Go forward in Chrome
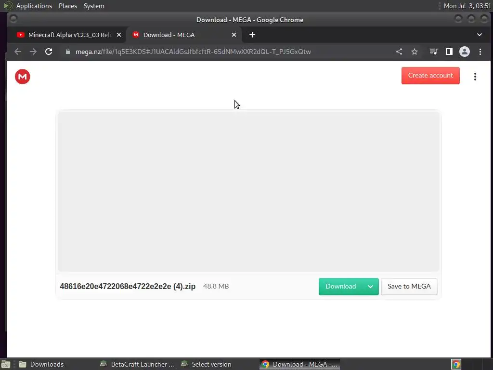 click(33, 52)
